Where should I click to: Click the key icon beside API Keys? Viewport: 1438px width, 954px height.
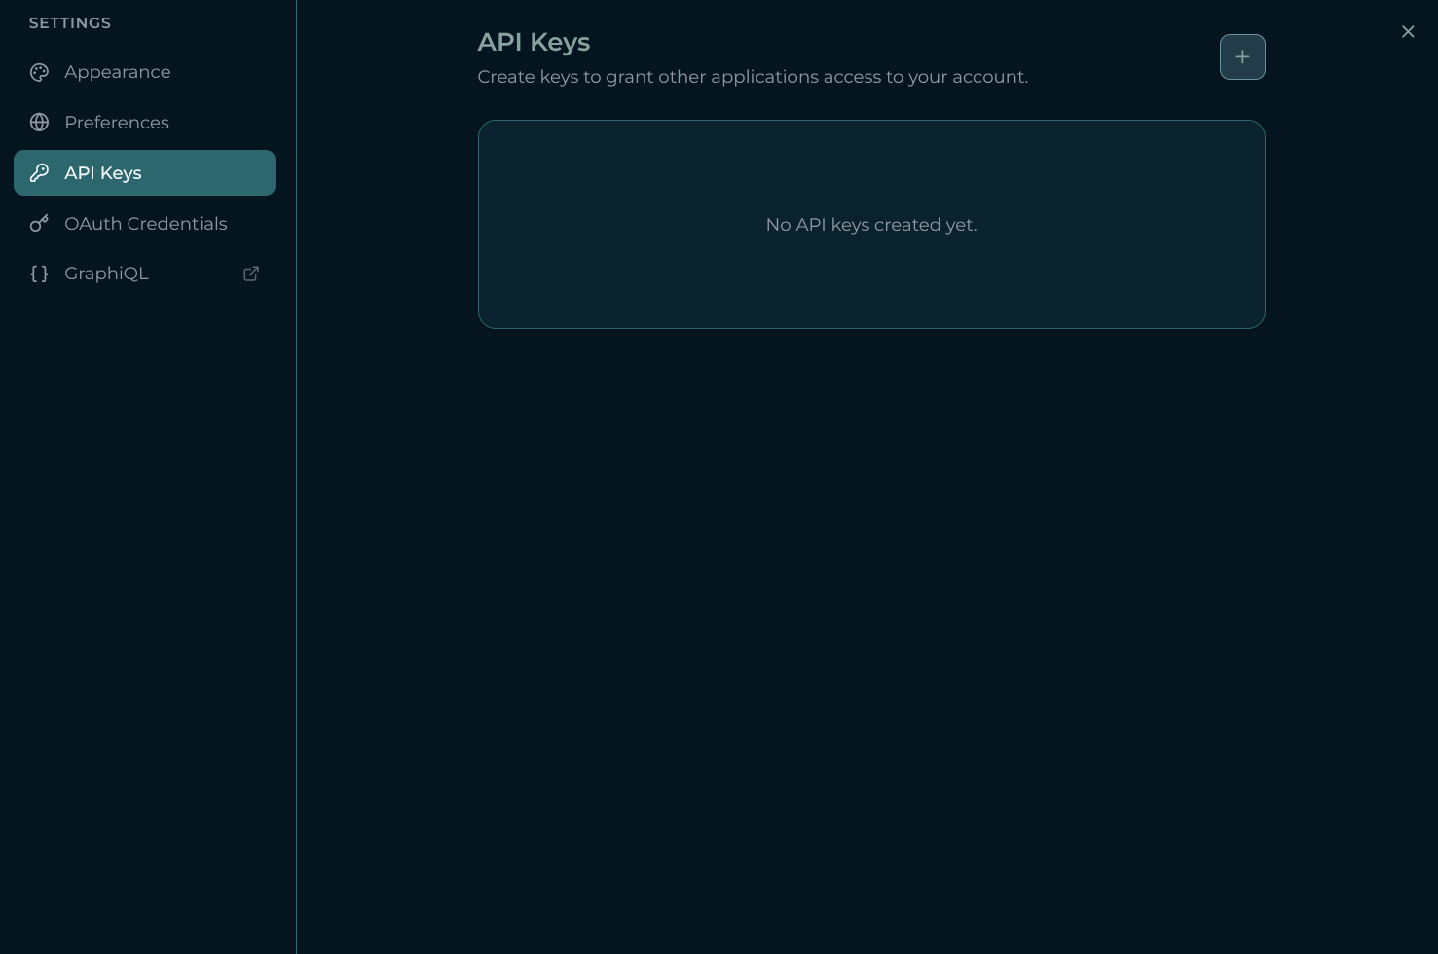pos(39,173)
